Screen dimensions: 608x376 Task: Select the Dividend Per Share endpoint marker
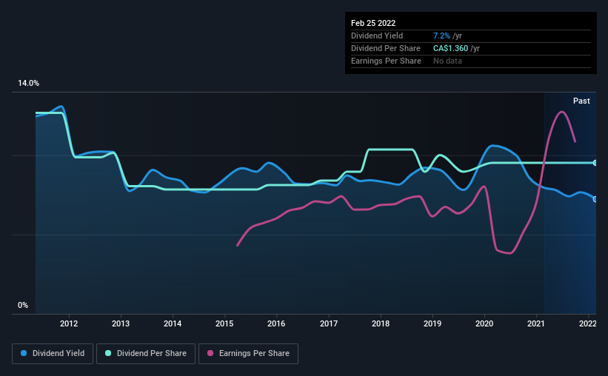coord(595,163)
